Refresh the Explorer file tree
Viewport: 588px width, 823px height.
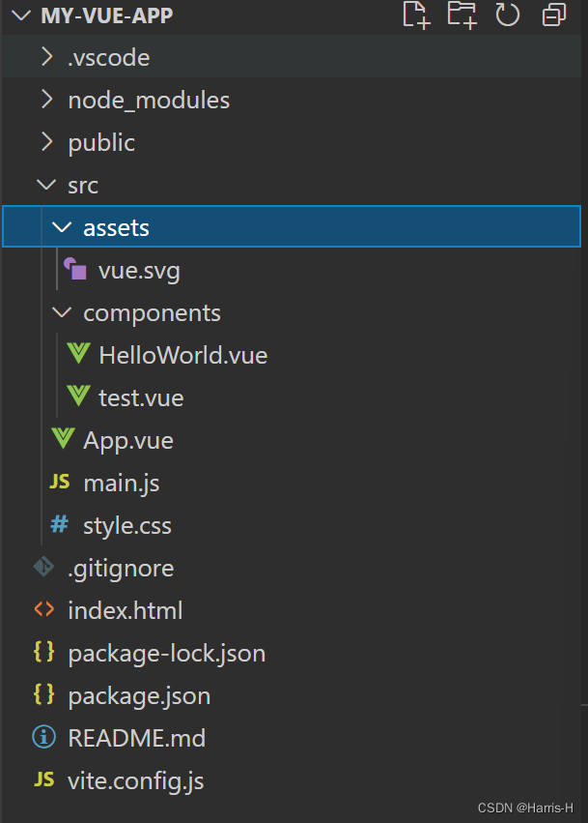(x=508, y=15)
